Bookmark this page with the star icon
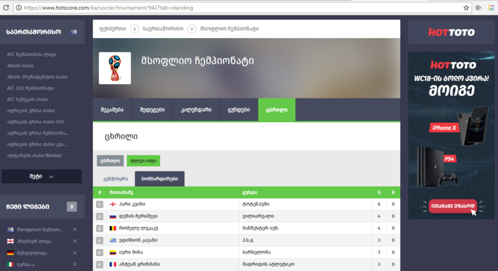The width and height of the screenshot is (498, 271). 466,7
